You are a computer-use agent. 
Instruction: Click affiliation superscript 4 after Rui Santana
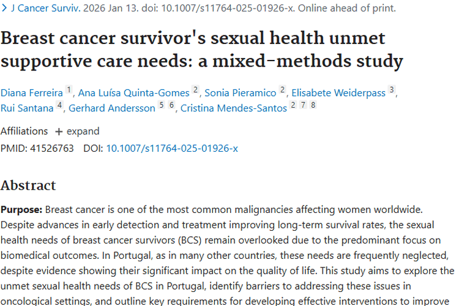(59, 105)
